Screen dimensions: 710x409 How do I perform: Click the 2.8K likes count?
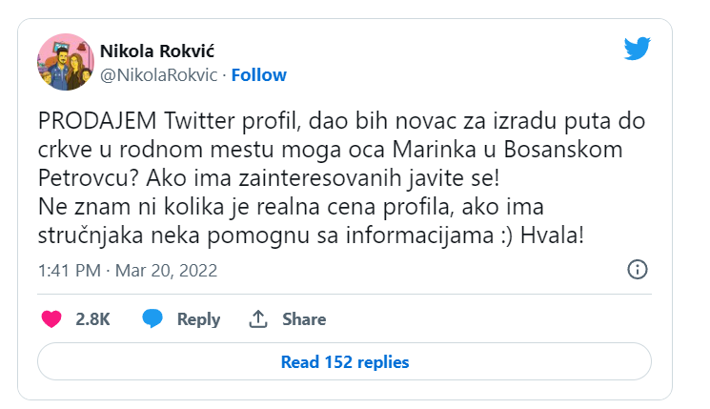point(92,319)
